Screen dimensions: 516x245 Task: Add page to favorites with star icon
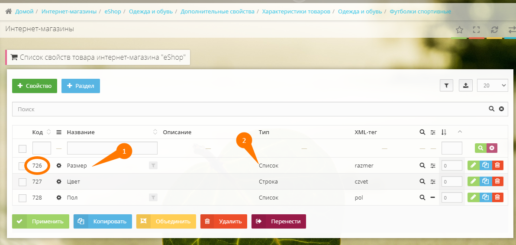point(459,30)
